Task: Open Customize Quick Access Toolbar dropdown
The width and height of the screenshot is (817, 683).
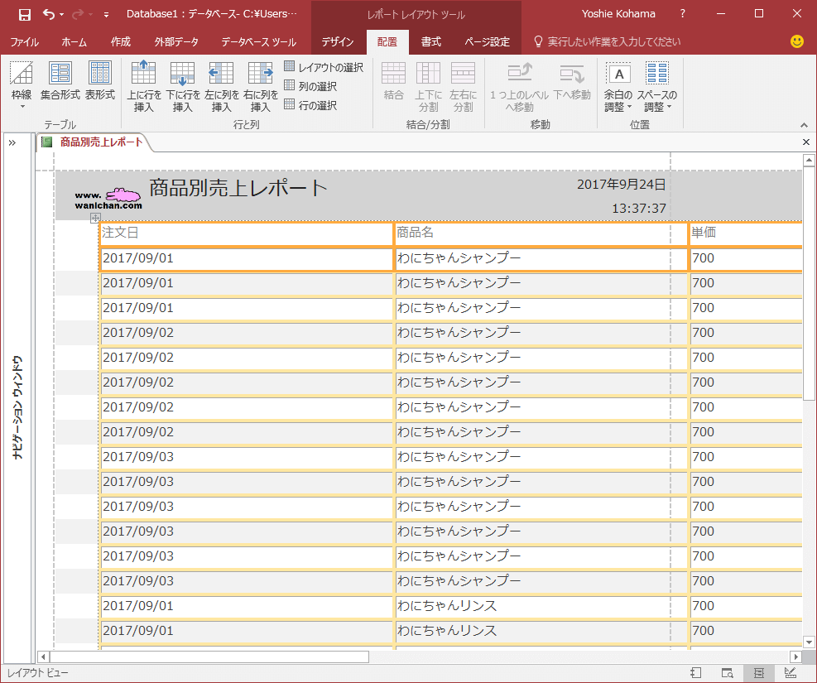Action: [106, 15]
